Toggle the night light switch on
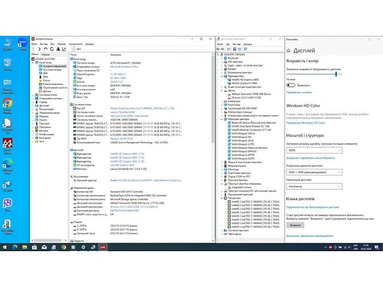Screen dimensions: 383x287 291,86
